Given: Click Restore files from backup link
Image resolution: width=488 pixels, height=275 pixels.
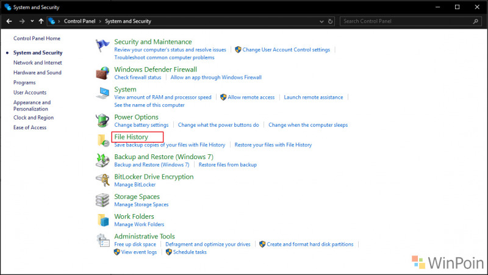Looking at the screenshot, I should (x=228, y=165).
